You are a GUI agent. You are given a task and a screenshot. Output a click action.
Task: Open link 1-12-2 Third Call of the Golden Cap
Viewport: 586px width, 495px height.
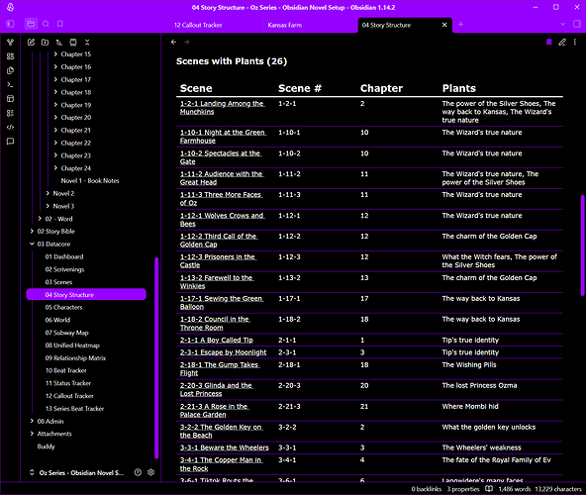(x=219, y=241)
